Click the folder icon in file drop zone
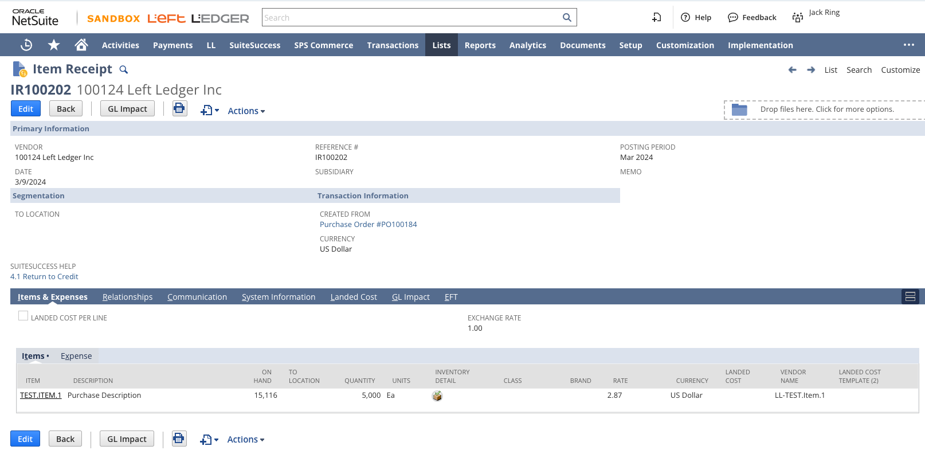This screenshot has height=454, width=925. pos(739,109)
